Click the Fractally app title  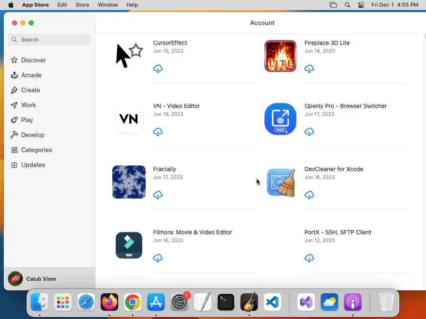164,169
